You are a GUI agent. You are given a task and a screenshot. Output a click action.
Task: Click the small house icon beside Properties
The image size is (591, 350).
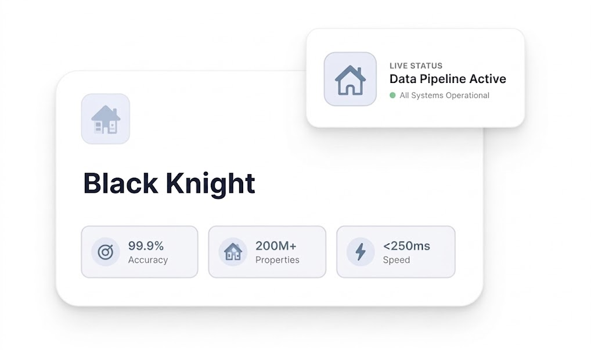point(233,252)
